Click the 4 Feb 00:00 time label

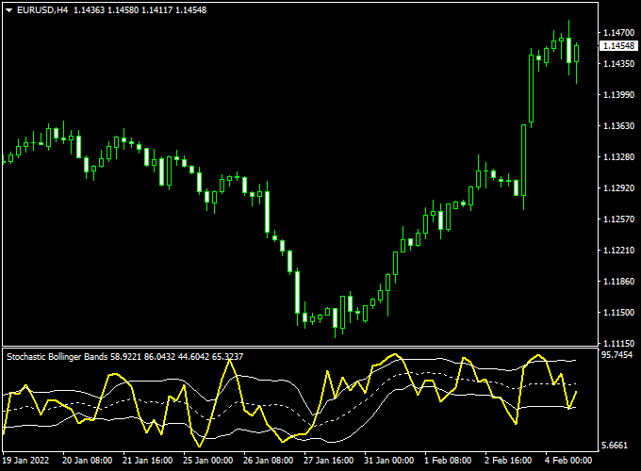pyautogui.click(x=568, y=461)
